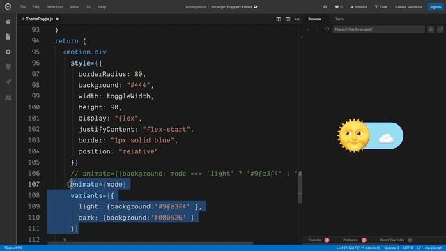Click Anonymous in the title
446x251 pixels.
(x=196, y=7)
